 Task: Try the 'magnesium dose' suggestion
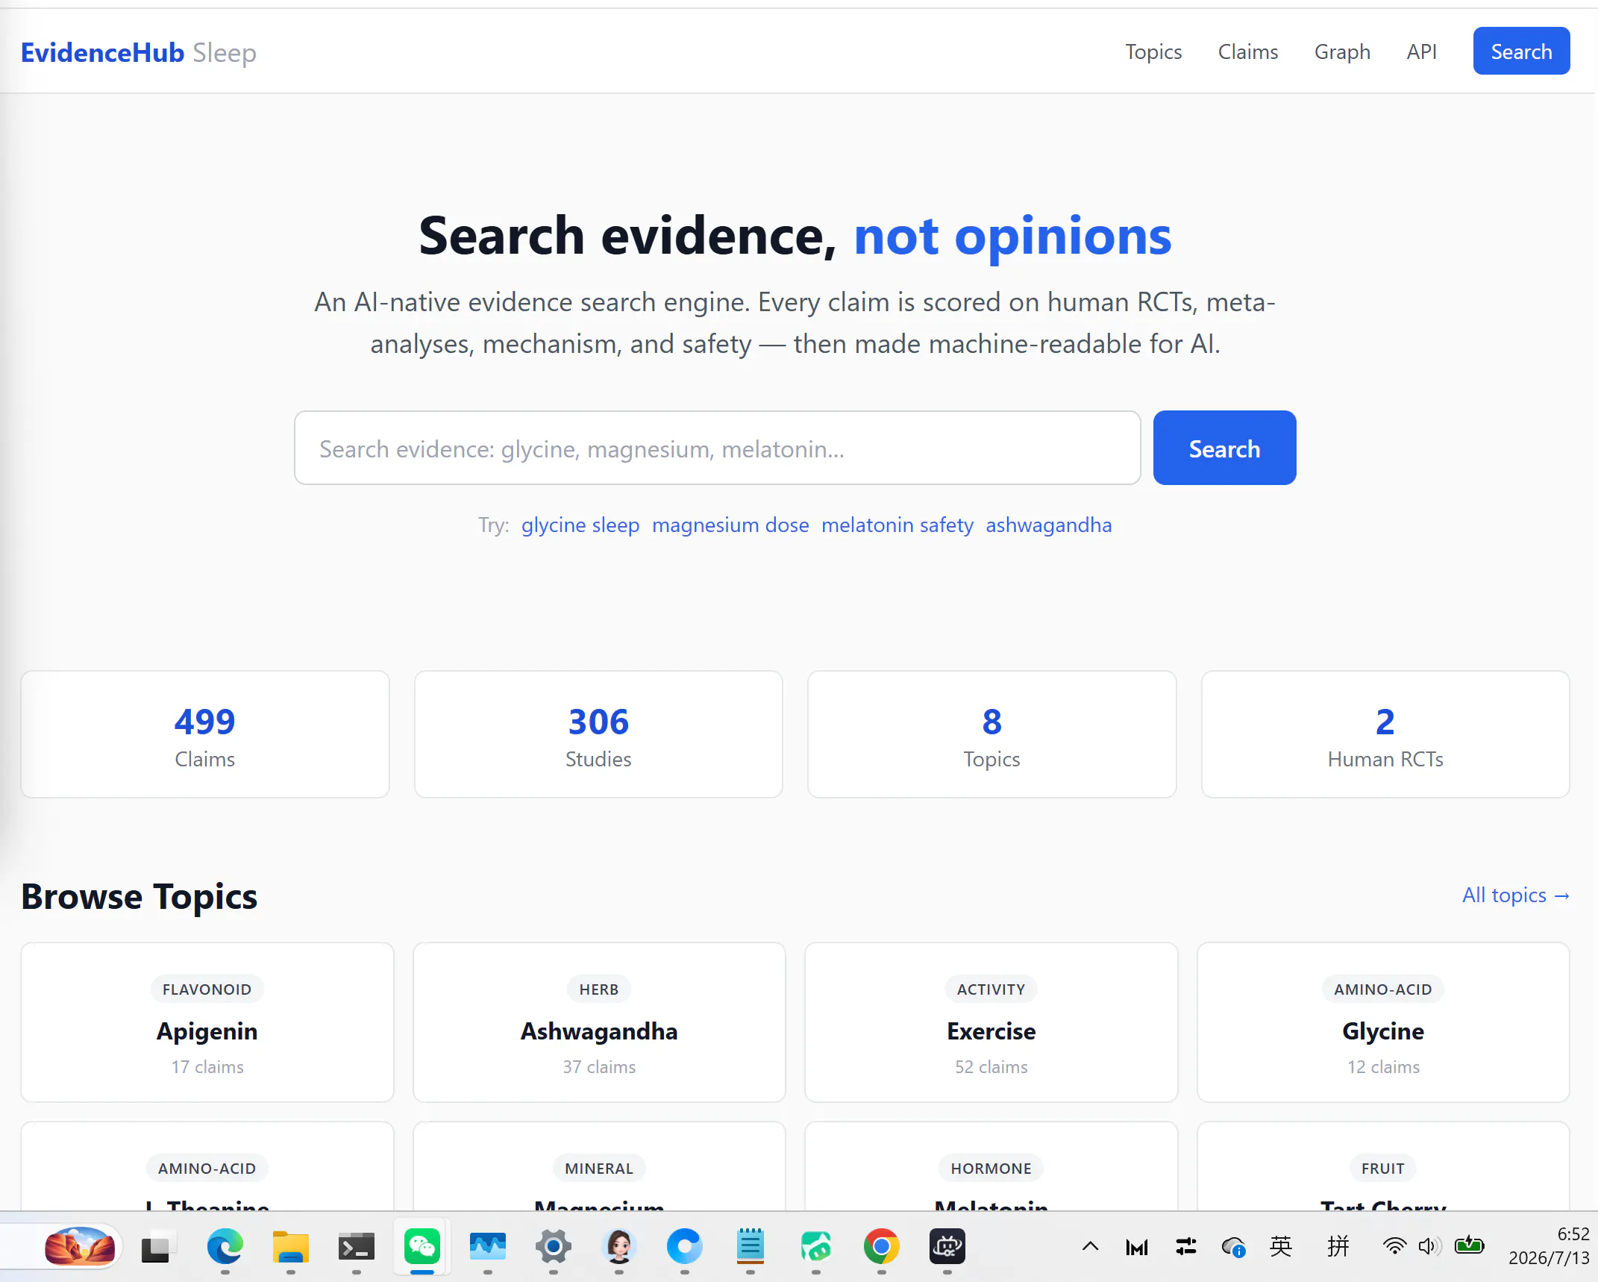click(x=730, y=525)
